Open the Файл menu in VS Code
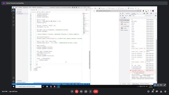The image size is (169, 95). pos(16,7)
